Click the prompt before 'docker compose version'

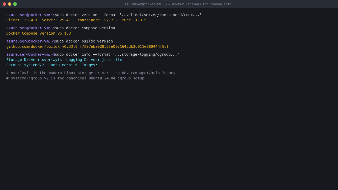coord(31,28)
